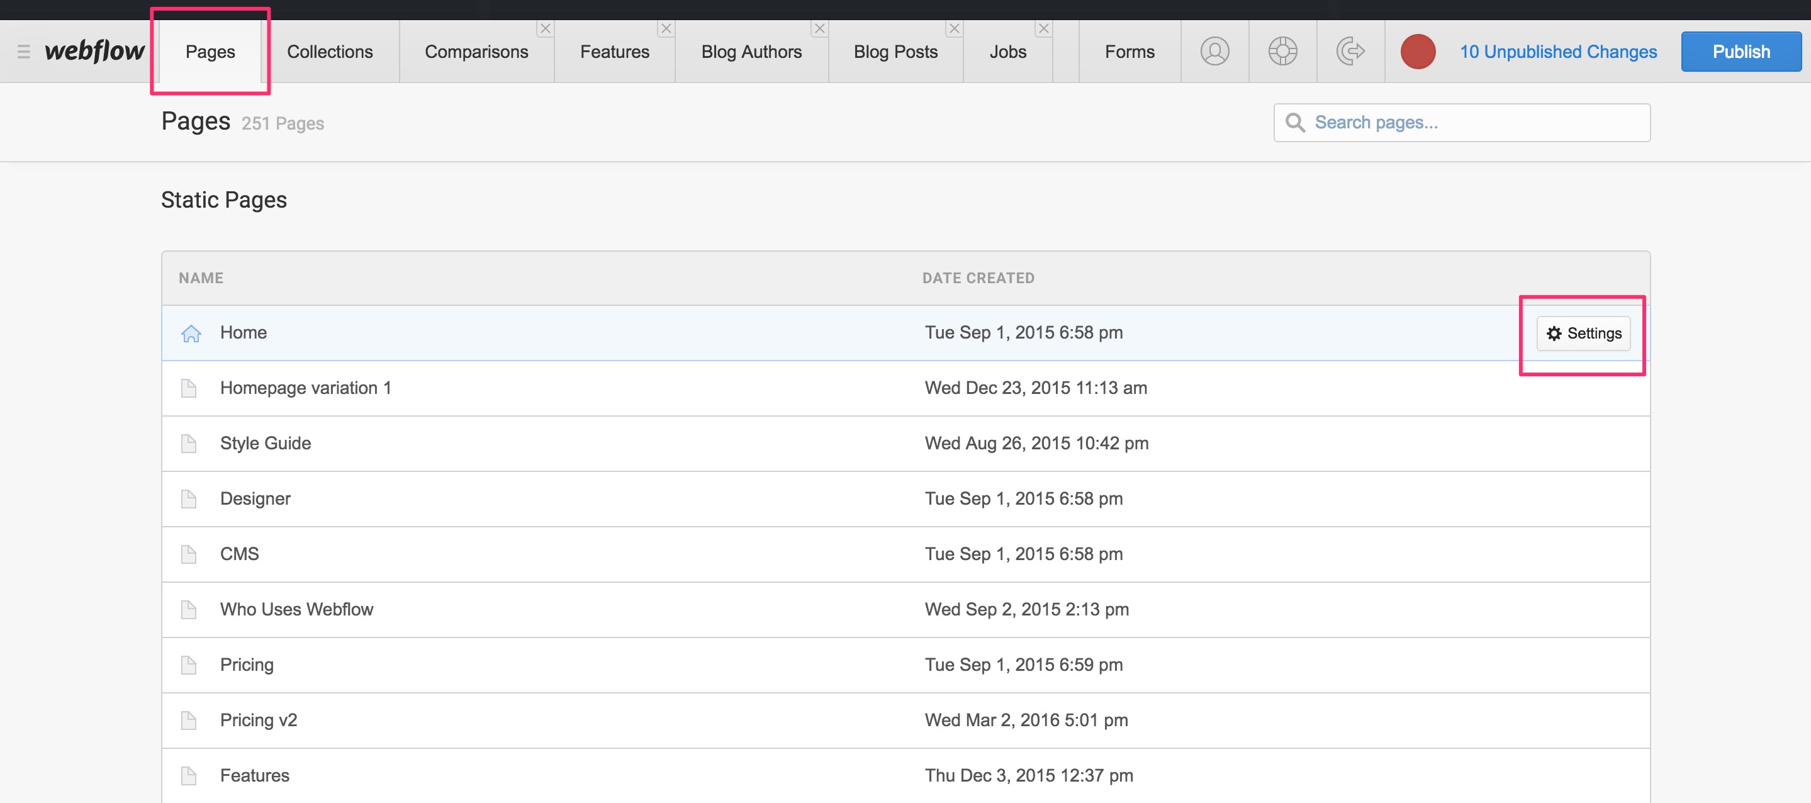Click the log out arrow icon

[1350, 52]
